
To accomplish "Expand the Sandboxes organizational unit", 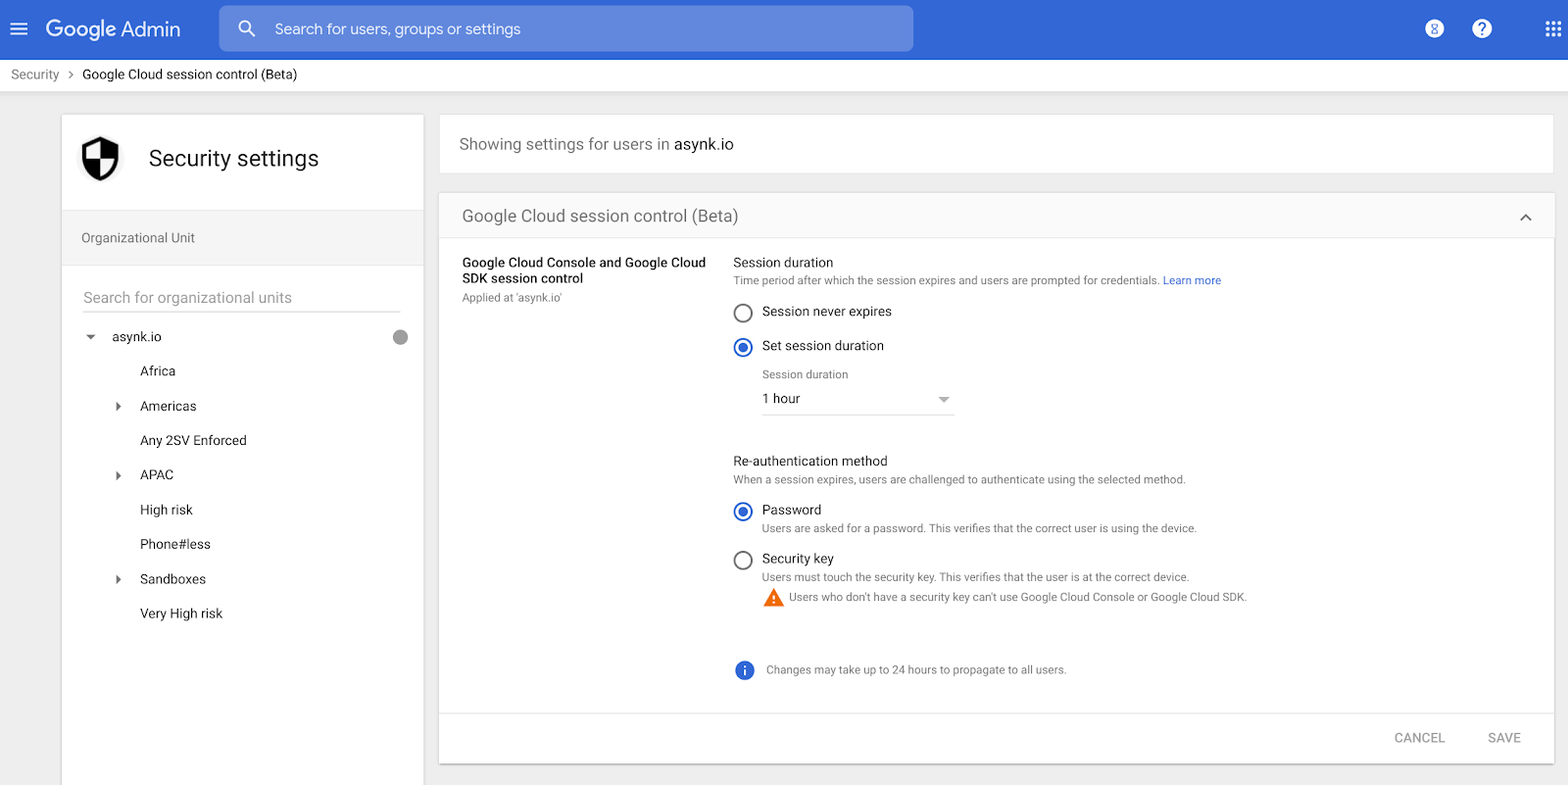I will [119, 579].
